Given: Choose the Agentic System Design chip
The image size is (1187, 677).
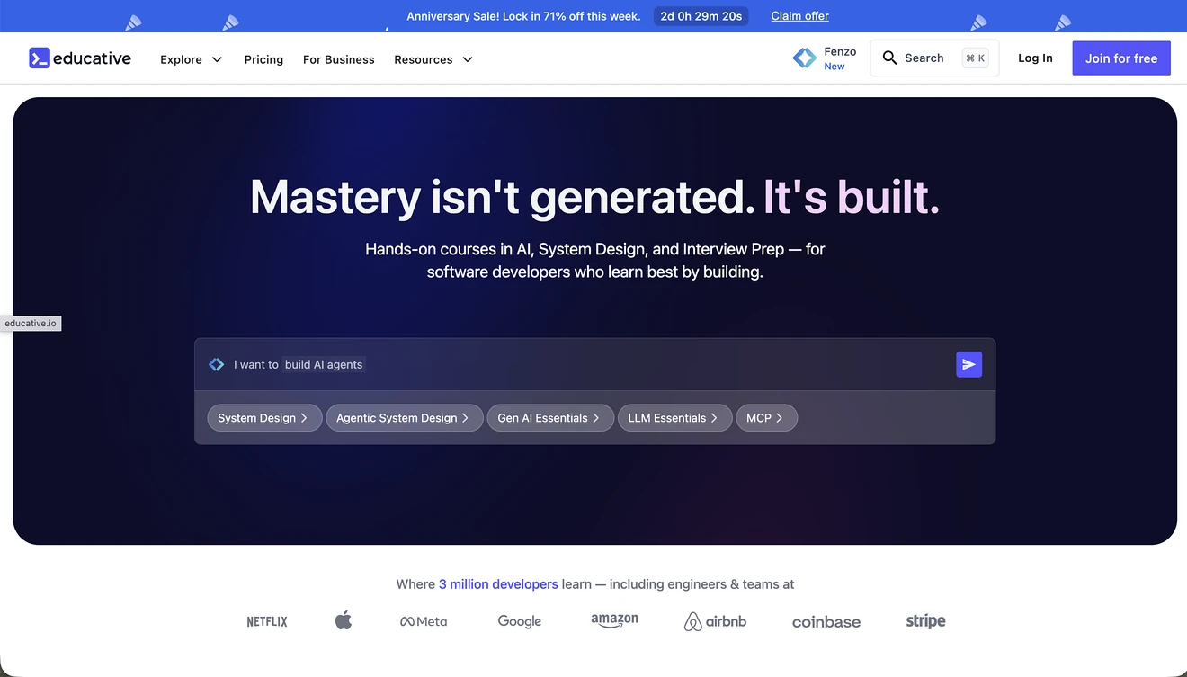Looking at the screenshot, I should (404, 418).
